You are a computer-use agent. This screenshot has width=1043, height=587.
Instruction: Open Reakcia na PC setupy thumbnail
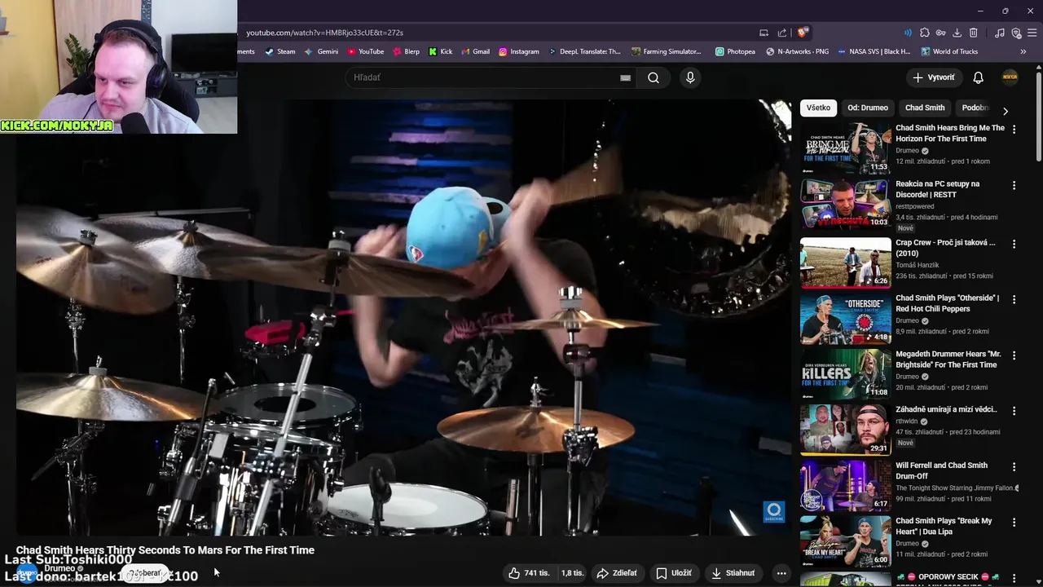click(846, 204)
